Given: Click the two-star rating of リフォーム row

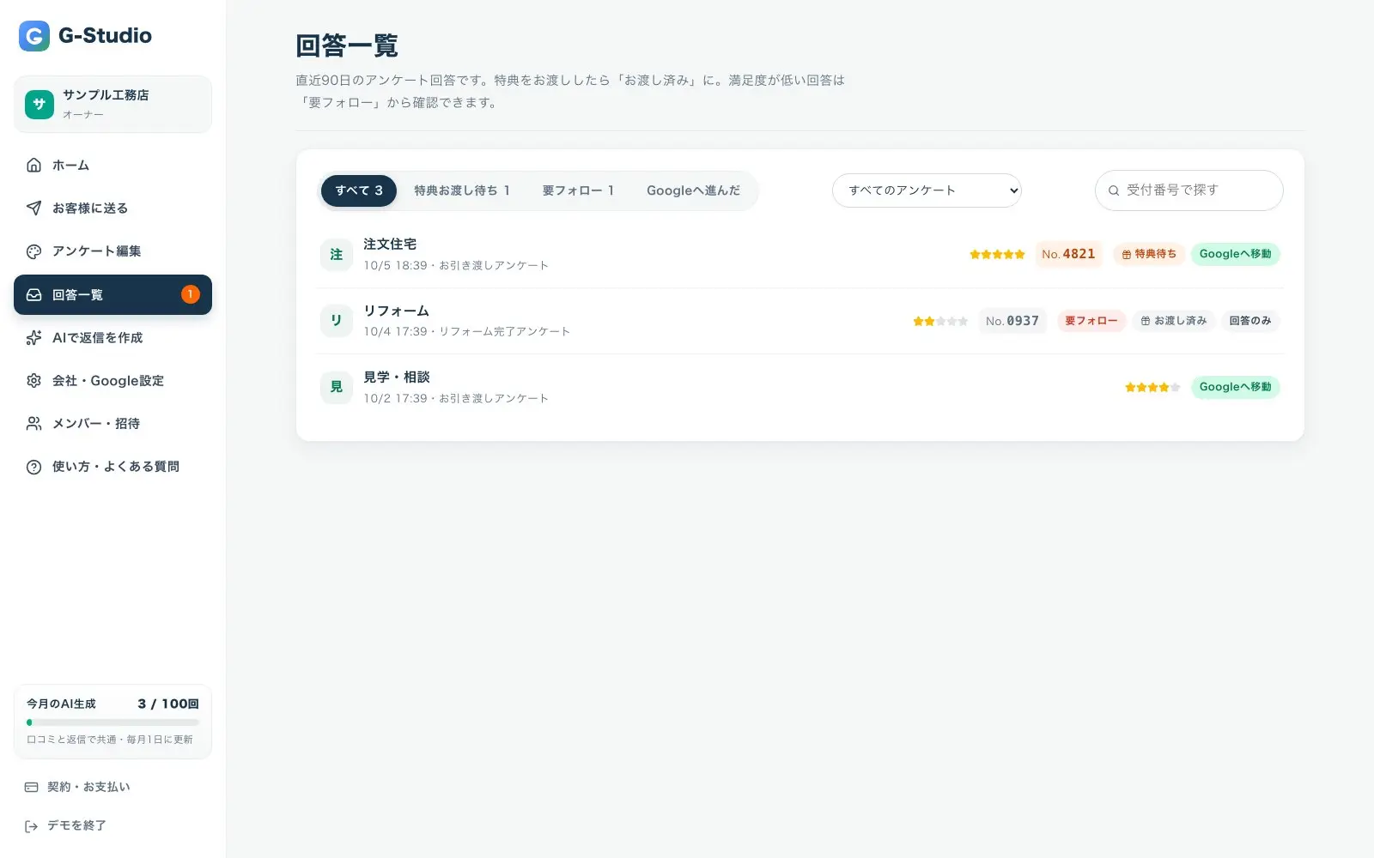Looking at the screenshot, I should [940, 321].
